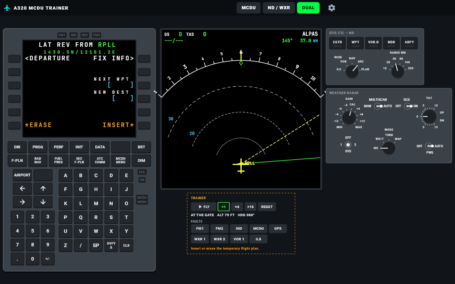The height and width of the screenshot is (284, 455).
Task: Click the airplane logo icon
Action: (x=7, y=8)
